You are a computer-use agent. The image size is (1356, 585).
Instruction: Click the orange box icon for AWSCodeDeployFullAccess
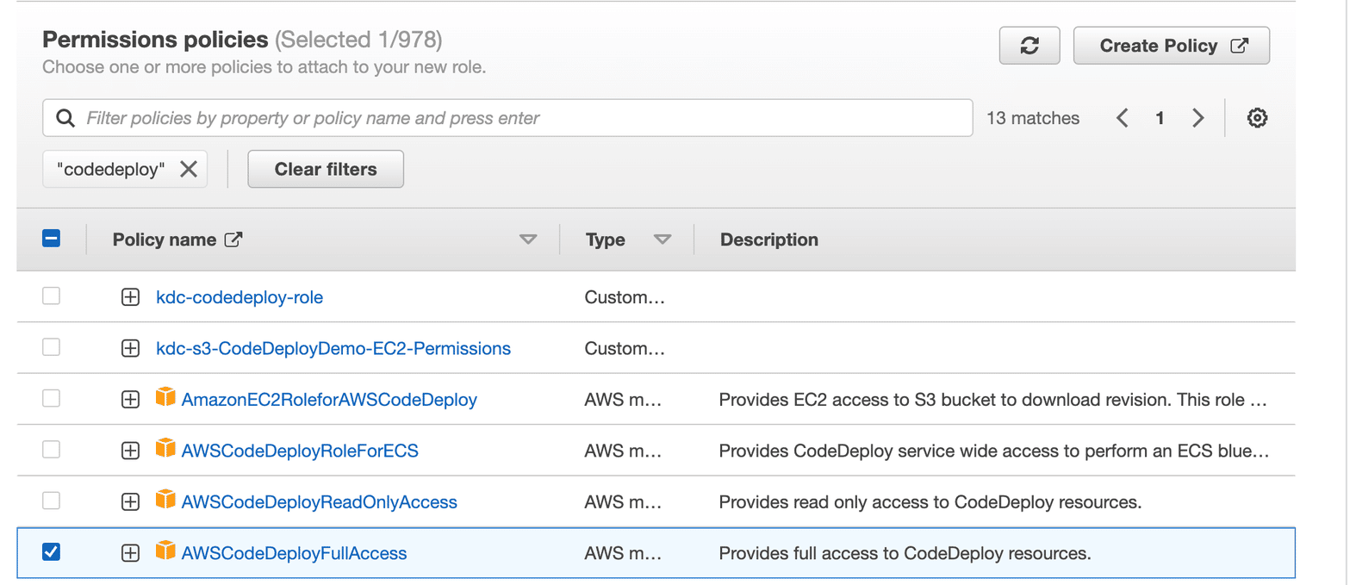coord(165,551)
